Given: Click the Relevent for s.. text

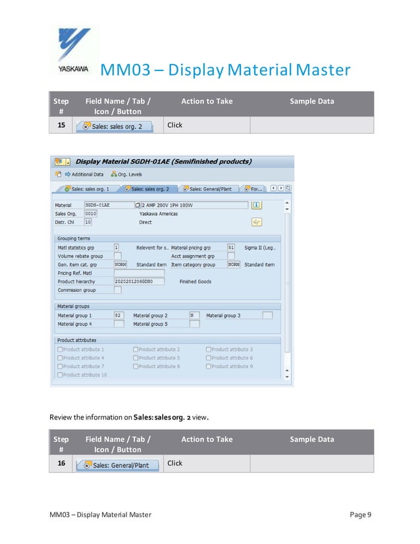Looking at the screenshot, I should (x=152, y=248).
